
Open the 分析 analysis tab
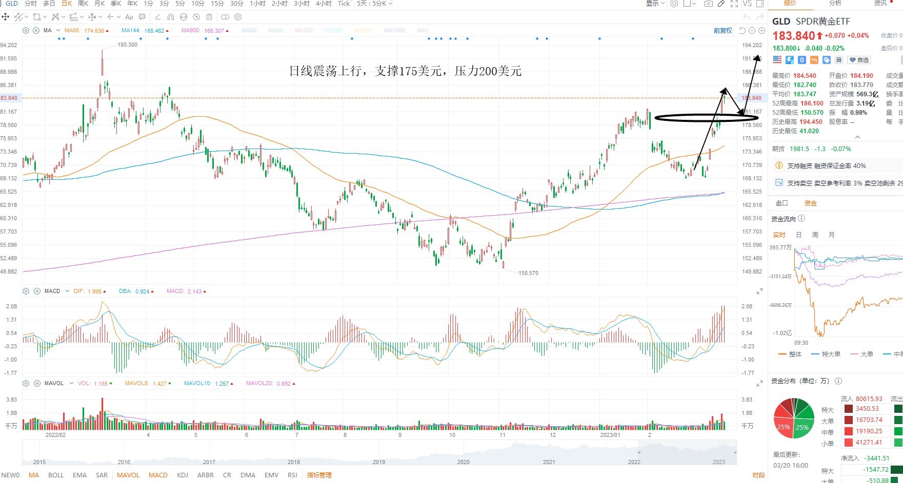tap(835, 3)
